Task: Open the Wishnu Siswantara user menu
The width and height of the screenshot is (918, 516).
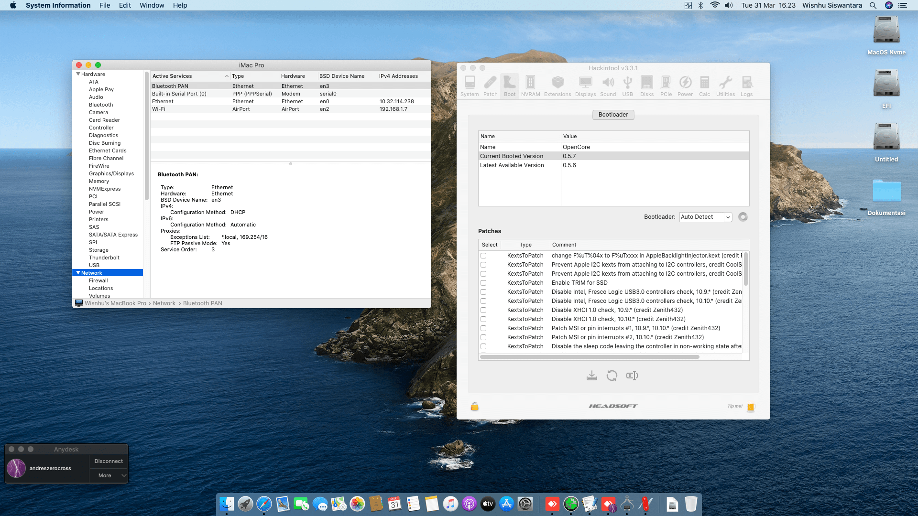Action: pyautogui.click(x=832, y=5)
